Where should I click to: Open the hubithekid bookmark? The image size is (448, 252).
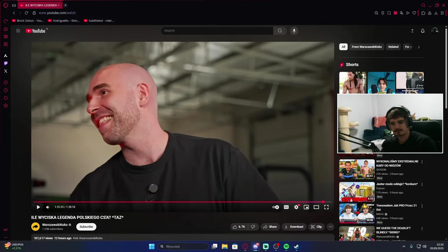point(99,21)
